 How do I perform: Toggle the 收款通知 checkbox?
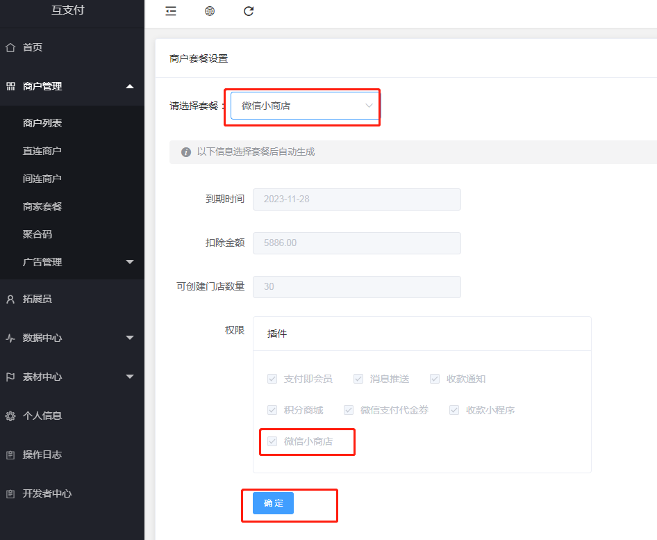coord(435,379)
